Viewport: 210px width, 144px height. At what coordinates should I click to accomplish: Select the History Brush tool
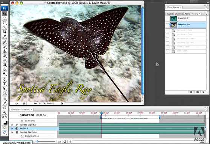[5, 56]
